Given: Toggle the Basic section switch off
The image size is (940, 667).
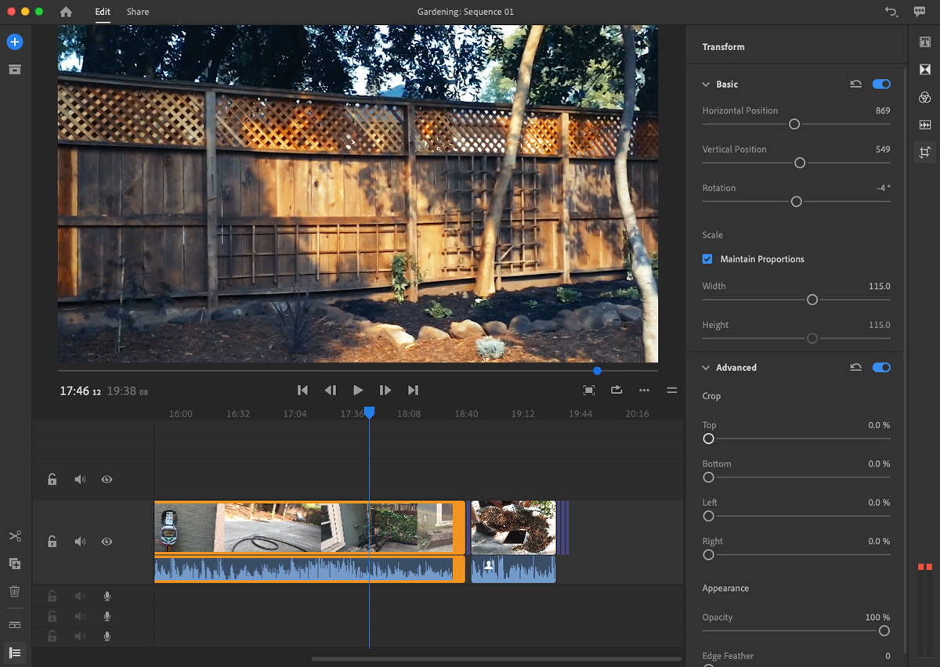Looking at the screenshot, I should 881,84.
